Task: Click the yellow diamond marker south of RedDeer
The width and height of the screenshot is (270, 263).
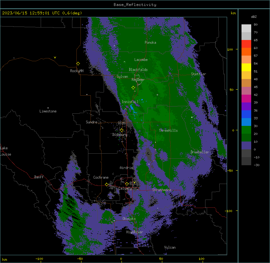Action: 133,88
